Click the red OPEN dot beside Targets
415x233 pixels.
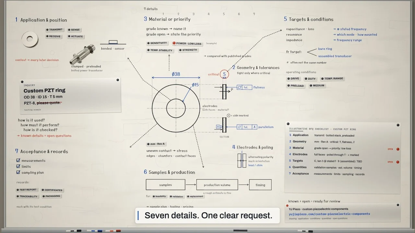[398, 162]
